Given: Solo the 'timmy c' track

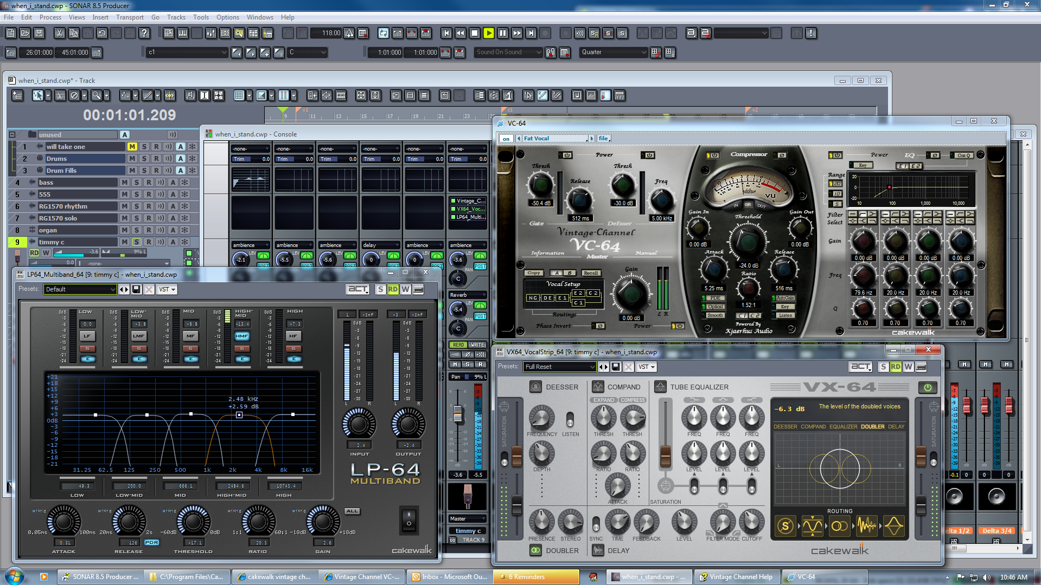Looking at the screenshot, I should pyautogui.click(x=136, y=242).
